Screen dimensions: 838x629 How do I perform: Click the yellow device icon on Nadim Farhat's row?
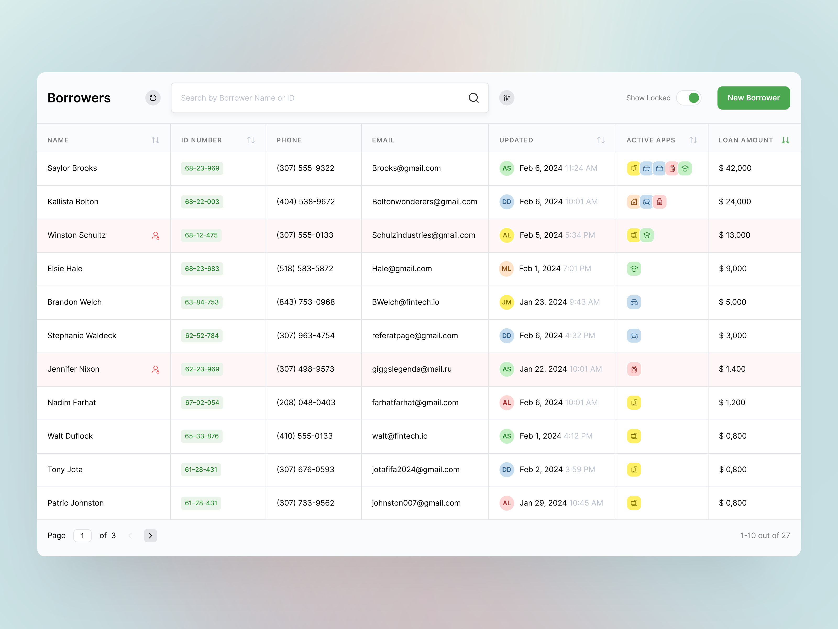[634, 403]
